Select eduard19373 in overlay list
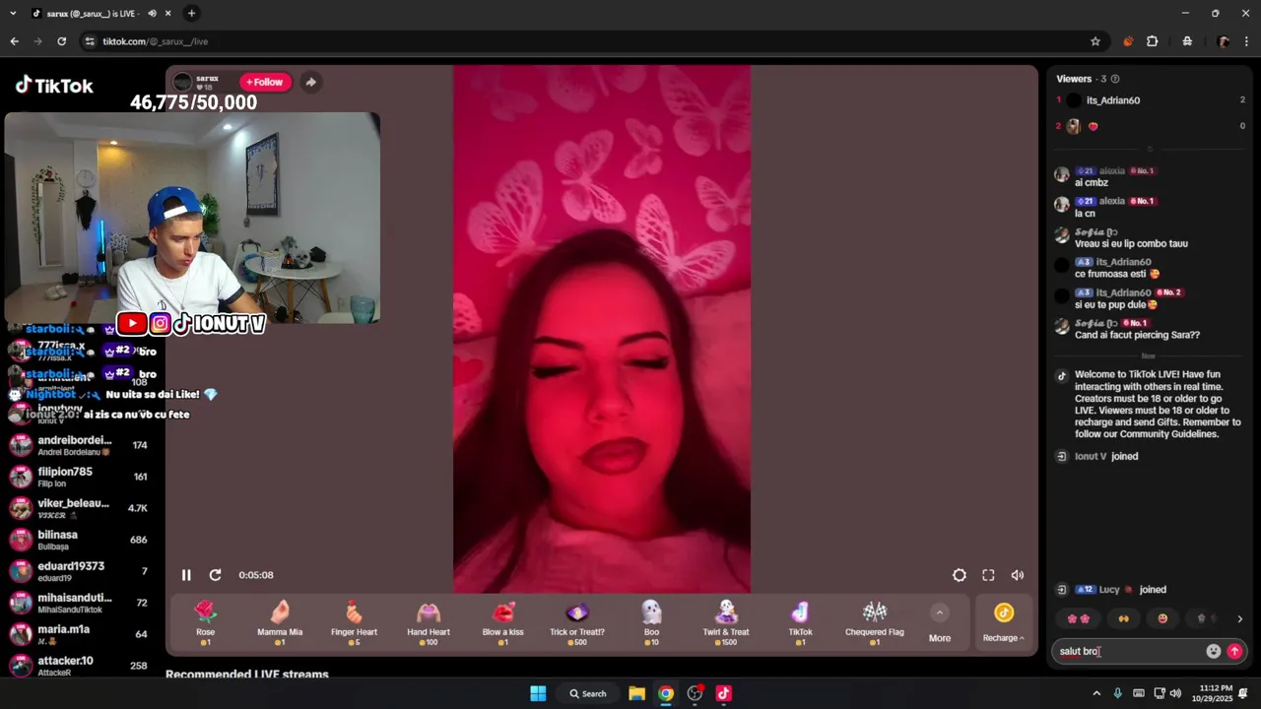 click(x=79, y=571)
